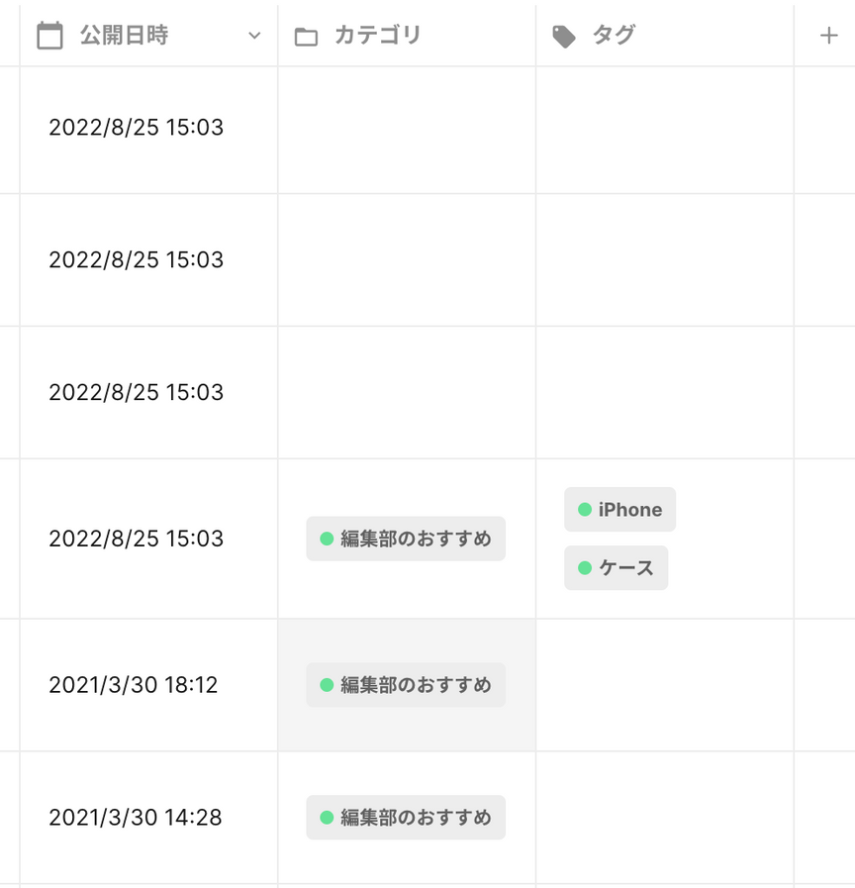Click the green dot on ケース tag
Viewport: 855px width, 888px height.
click(585, 567)
